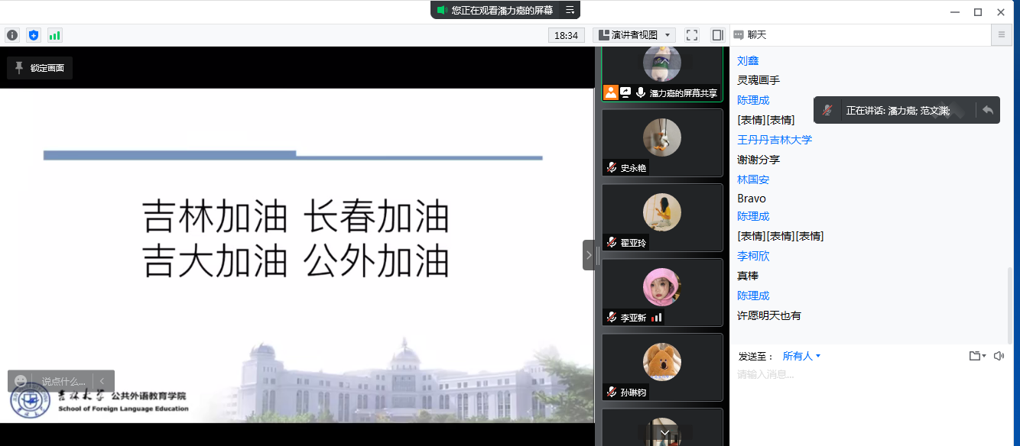Select 史永艳's video thumbnail
The image size is (1020, 446).
(662, 142)
